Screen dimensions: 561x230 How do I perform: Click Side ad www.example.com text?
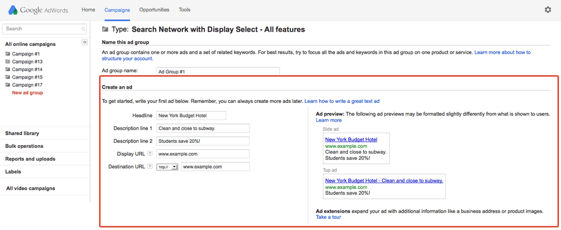(346, 146)
